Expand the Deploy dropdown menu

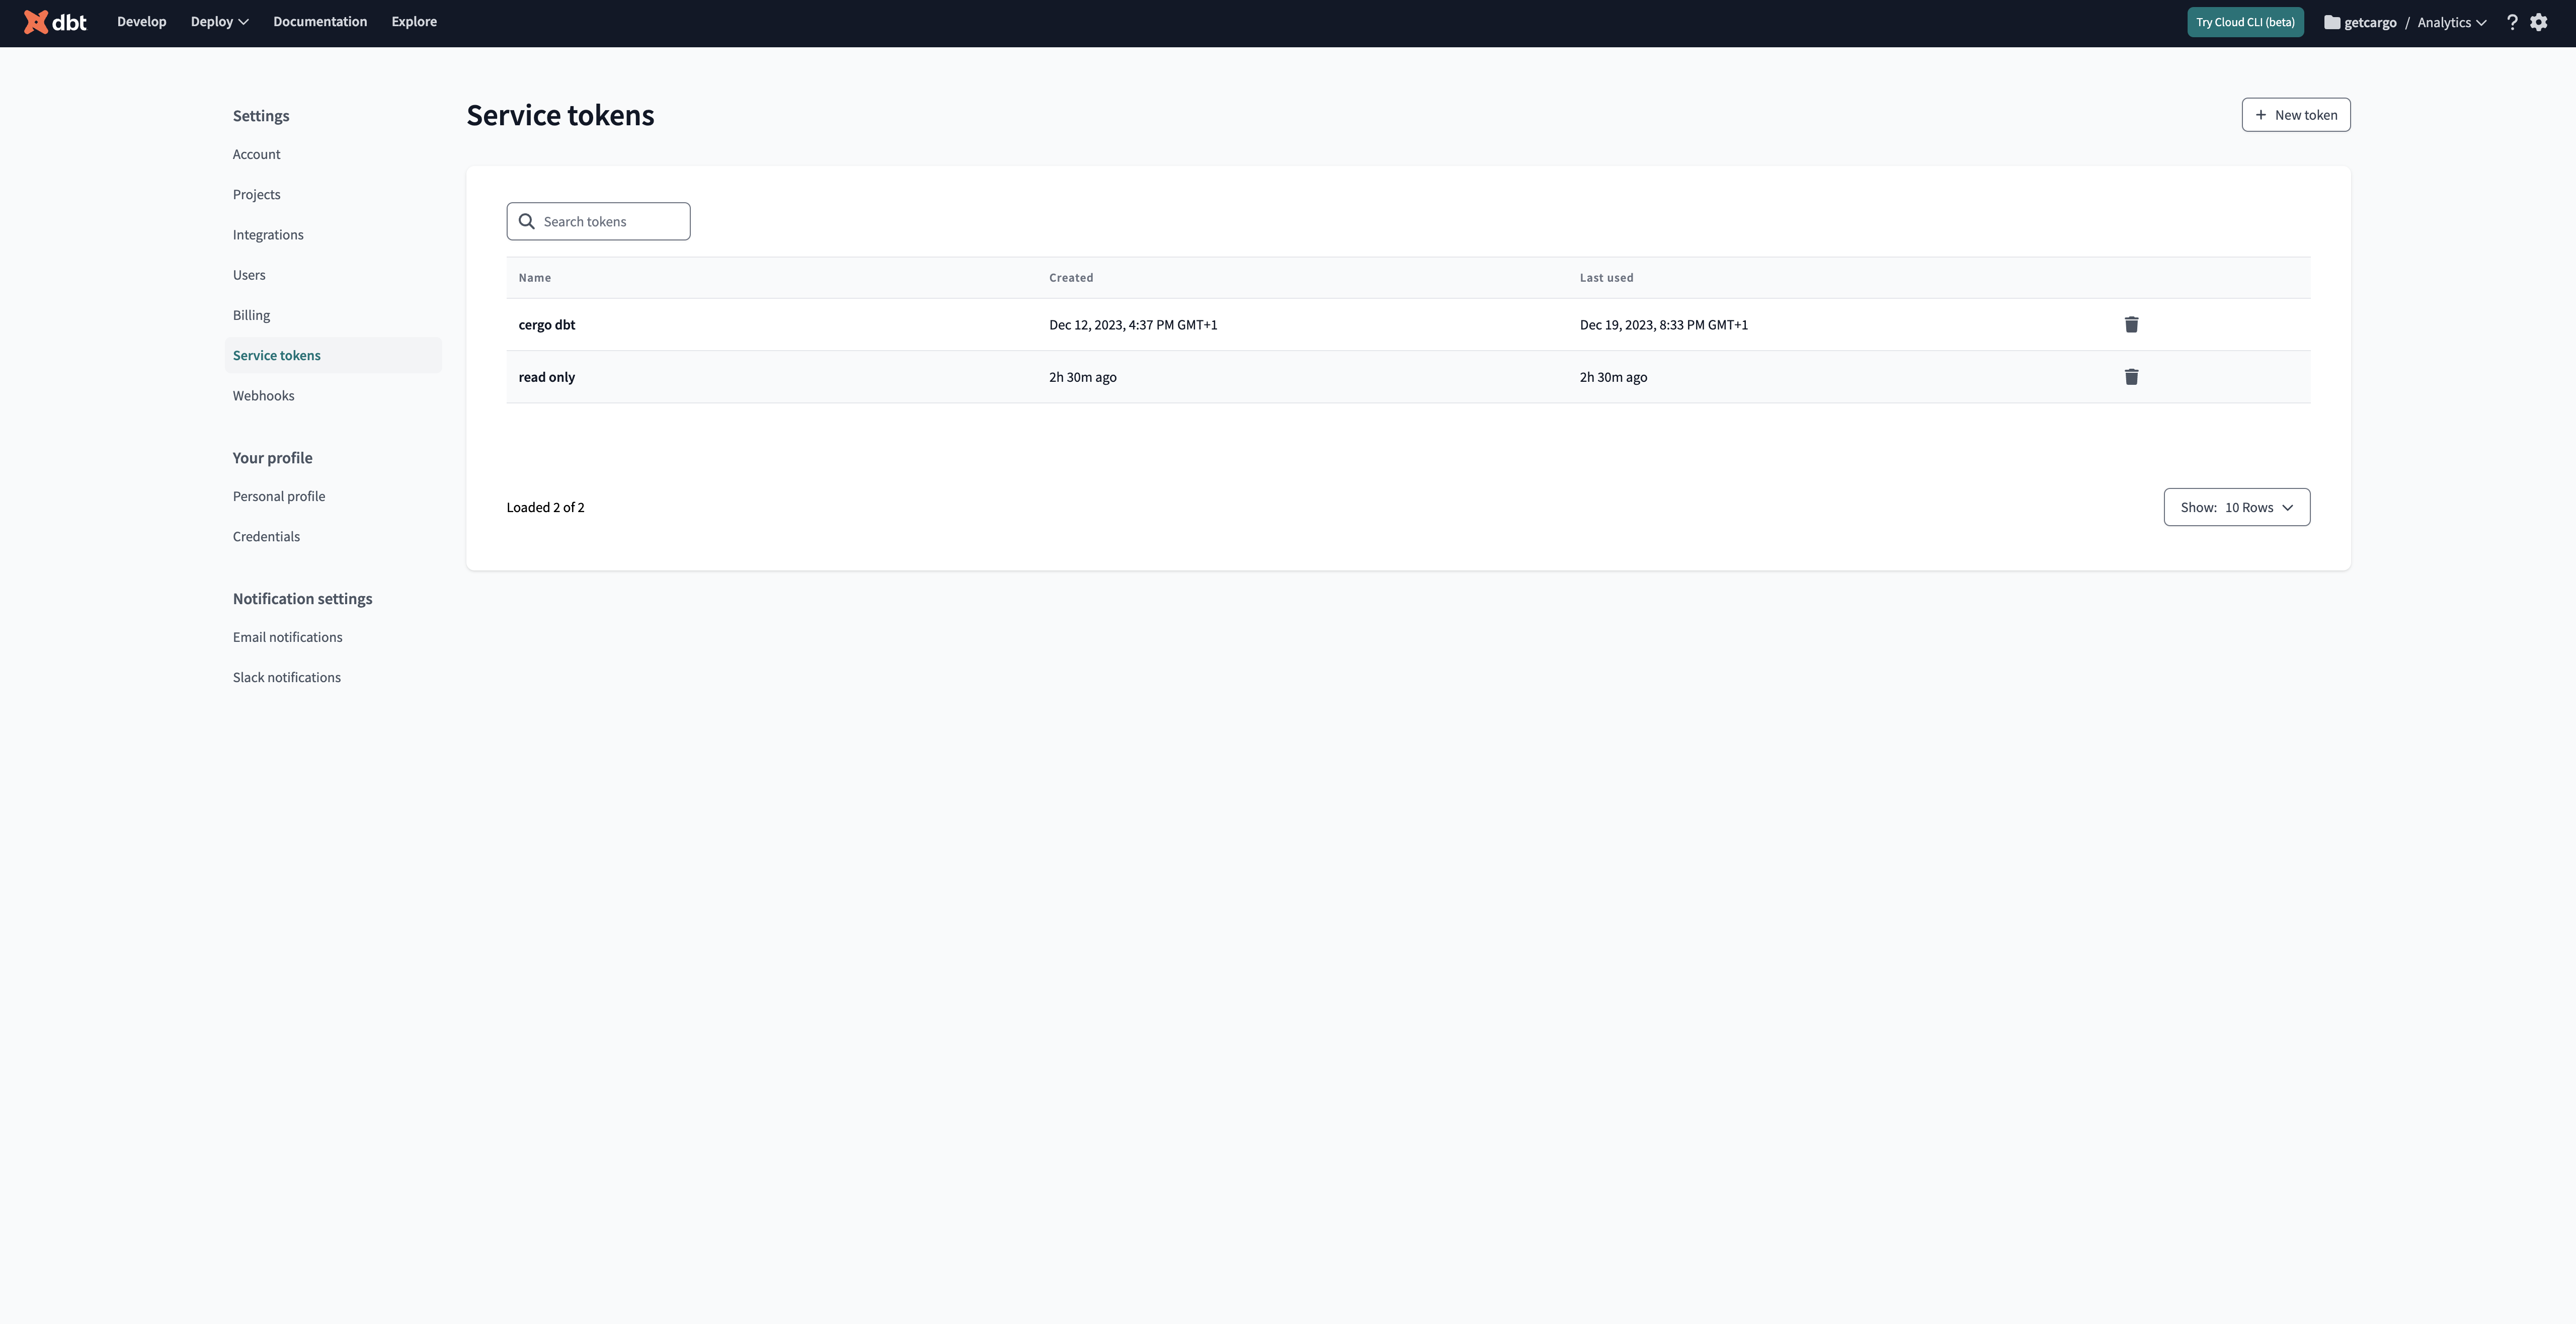pyautogui.click(x=220, y=21)
